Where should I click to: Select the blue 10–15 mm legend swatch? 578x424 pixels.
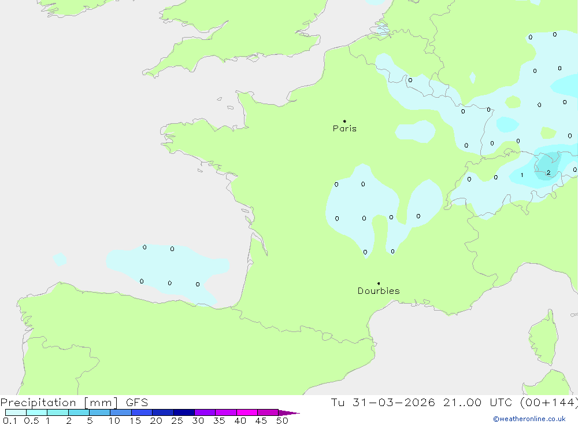pyautogui.click(x=121, y=413)
